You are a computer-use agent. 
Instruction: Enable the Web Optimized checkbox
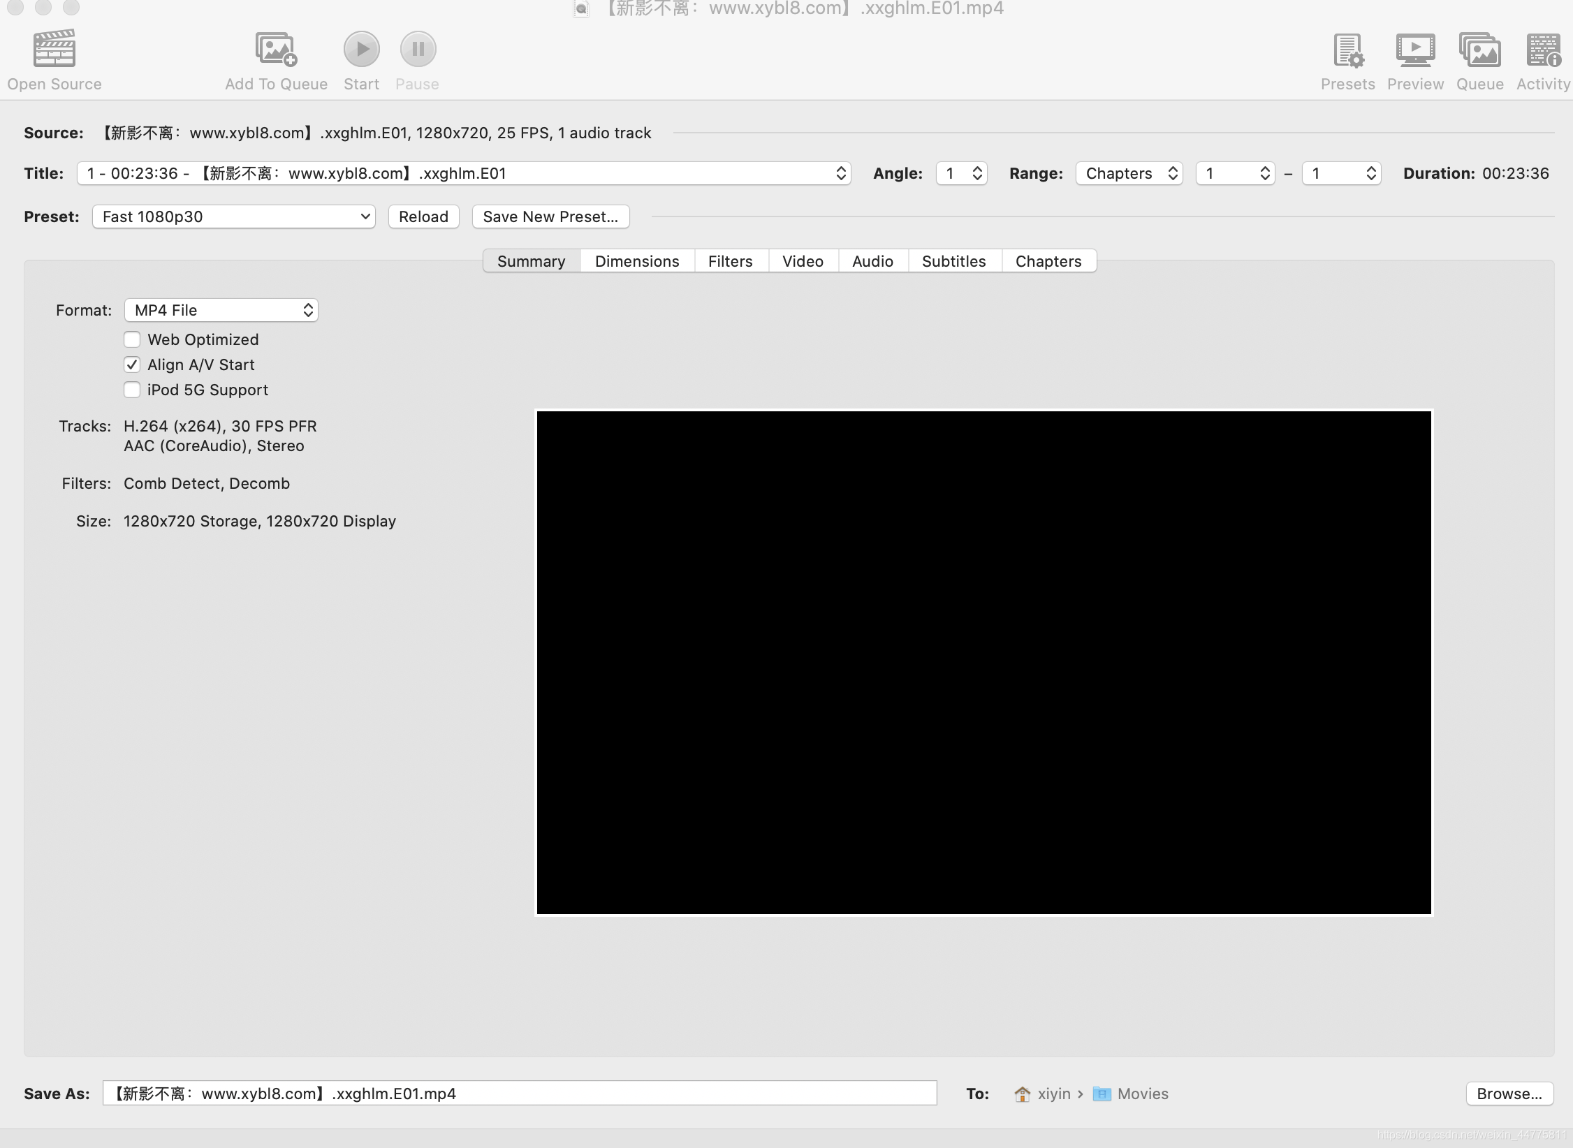(132, 339)
